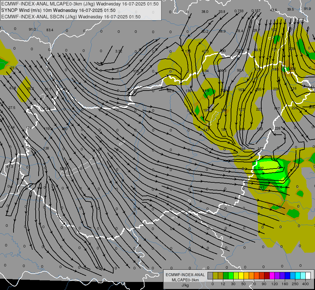Screen dimensions: 315x290
Task: Click the map value 92.1
Action: (240, 70)
